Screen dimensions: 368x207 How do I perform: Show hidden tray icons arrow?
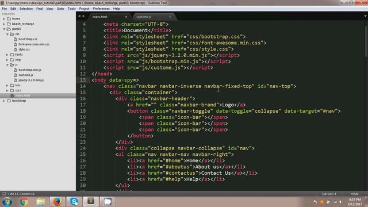click(x=308, y=202)
